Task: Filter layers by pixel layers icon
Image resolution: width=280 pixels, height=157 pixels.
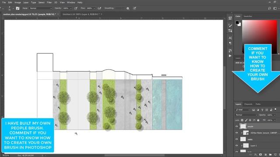Action: pos(254,110)
